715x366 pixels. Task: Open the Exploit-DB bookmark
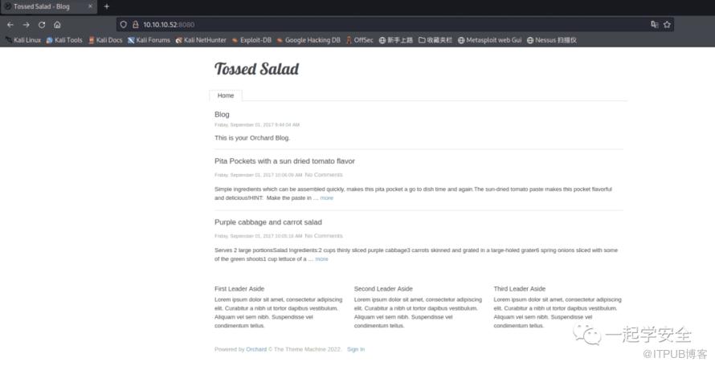click(251, 40)
